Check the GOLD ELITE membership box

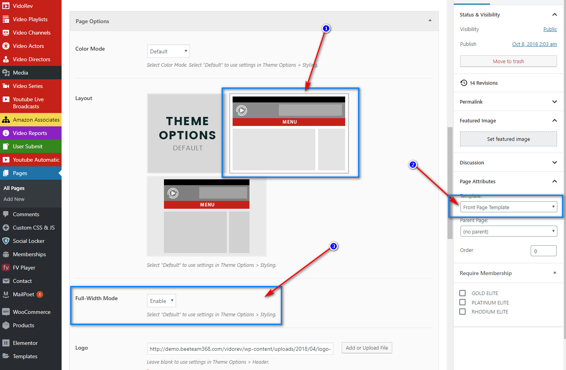coord(462,293)
